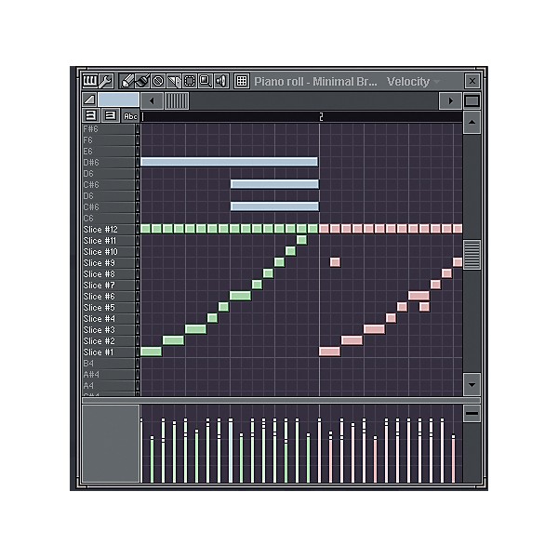Close the piano roll window
Viewport: 558px width, 558px height.
pos(472,81)
